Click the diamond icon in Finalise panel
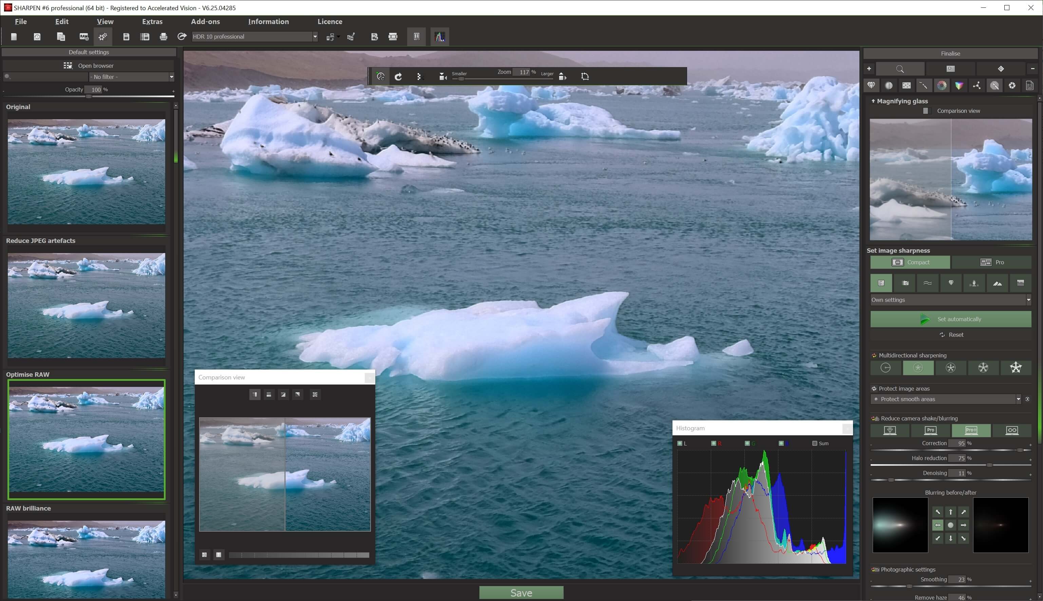Screen dimensions: 1043x601 (871, 85)
